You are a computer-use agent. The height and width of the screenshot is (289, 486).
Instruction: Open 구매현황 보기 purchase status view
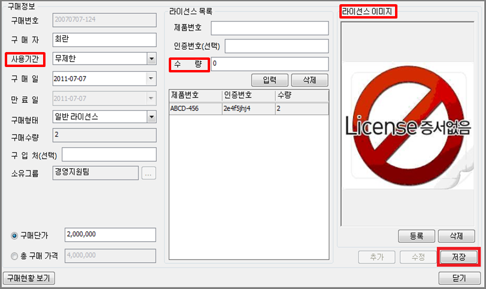[x=29, y=278]
